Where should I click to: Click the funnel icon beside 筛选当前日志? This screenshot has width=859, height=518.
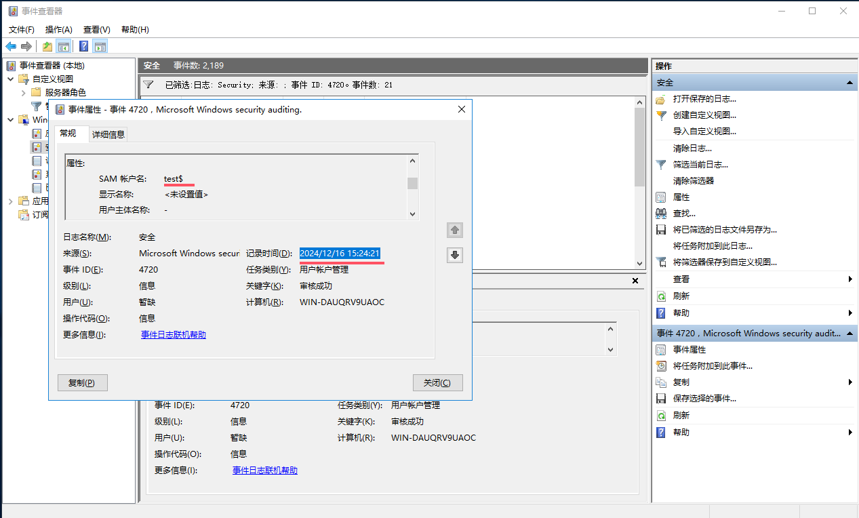click(x=661, y=165)
